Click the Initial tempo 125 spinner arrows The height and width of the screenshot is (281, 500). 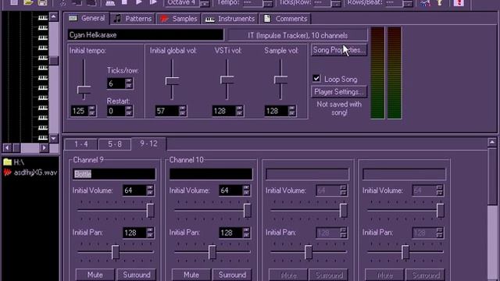(x=92, y=111)
